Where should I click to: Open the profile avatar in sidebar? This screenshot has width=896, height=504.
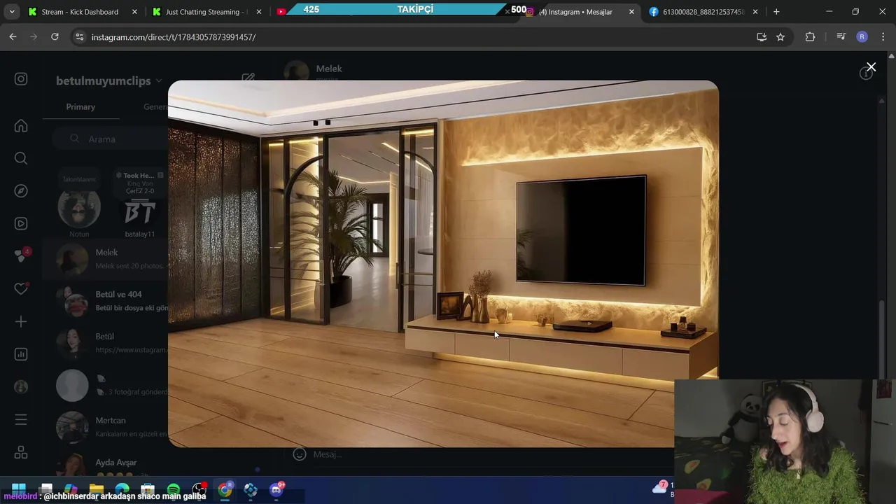click(x=21, y=386)
